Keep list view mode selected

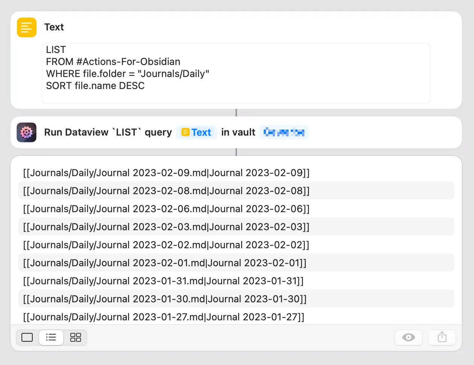[51, 337]
